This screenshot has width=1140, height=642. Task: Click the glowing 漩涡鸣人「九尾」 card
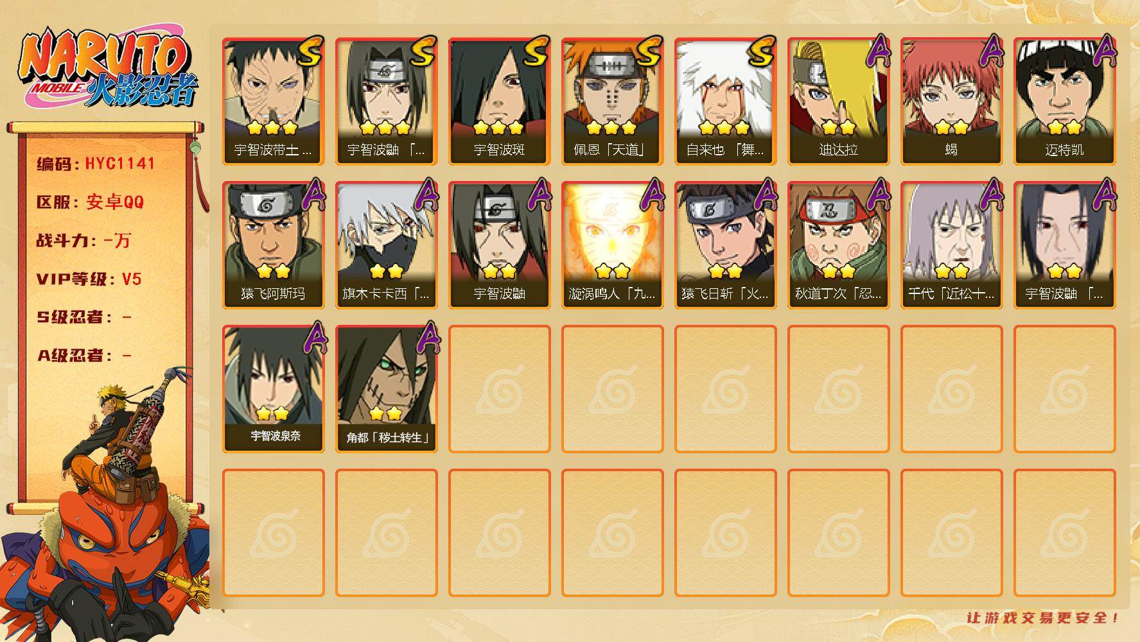pos(612,245)
